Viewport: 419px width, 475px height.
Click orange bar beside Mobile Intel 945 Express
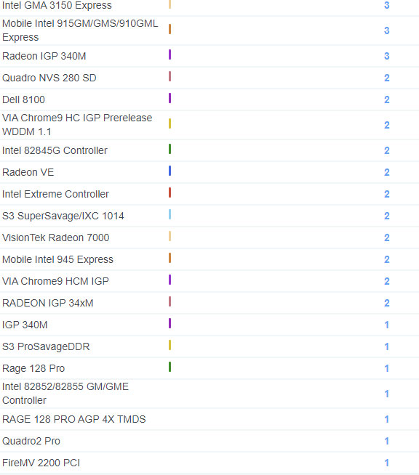(170, 258)
